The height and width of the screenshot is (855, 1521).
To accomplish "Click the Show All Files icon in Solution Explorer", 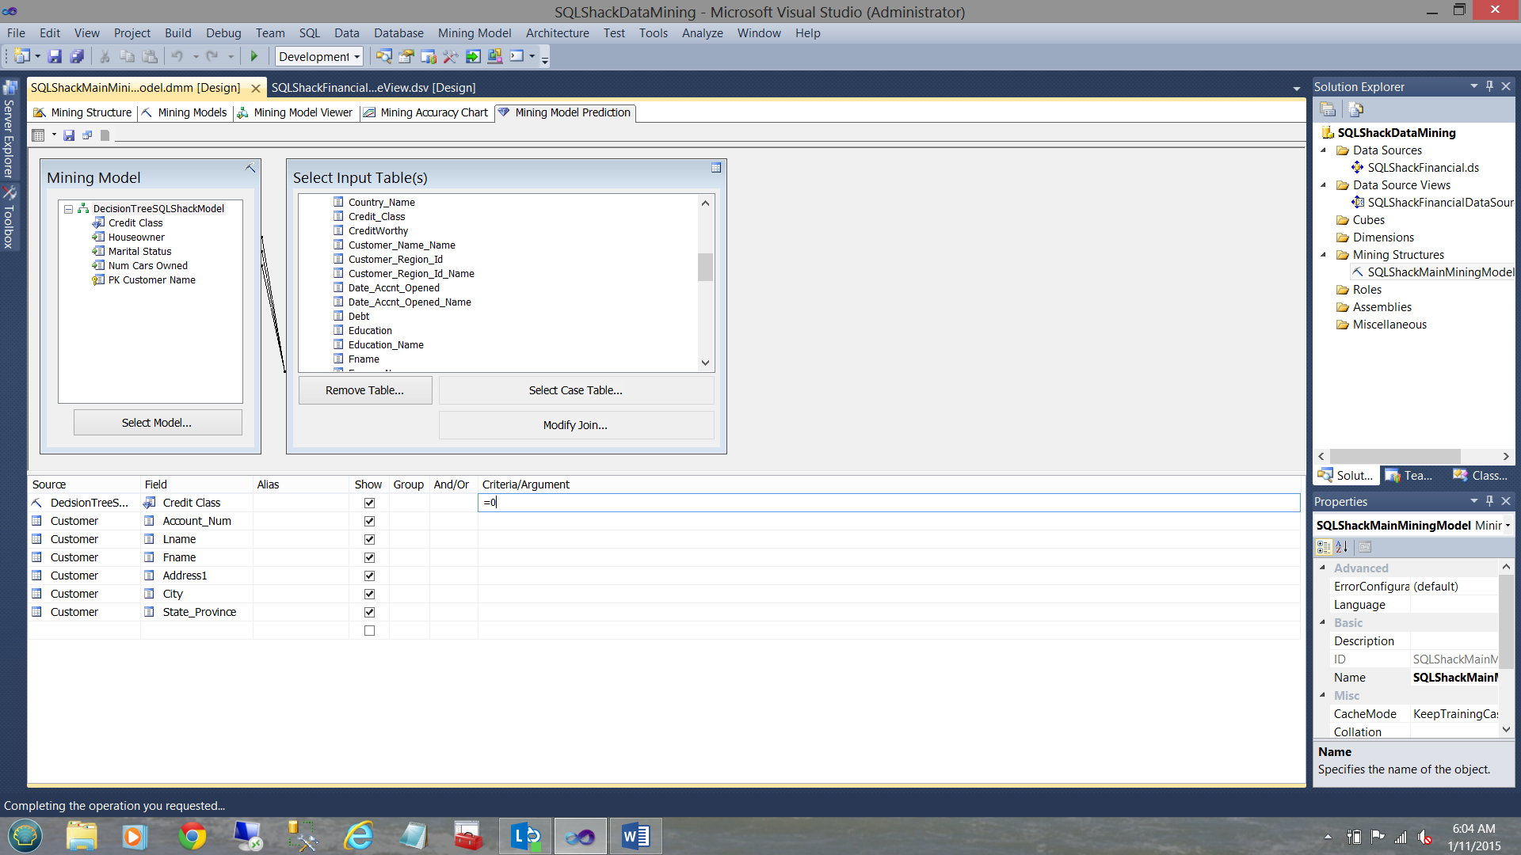I will pos(1355,109).
